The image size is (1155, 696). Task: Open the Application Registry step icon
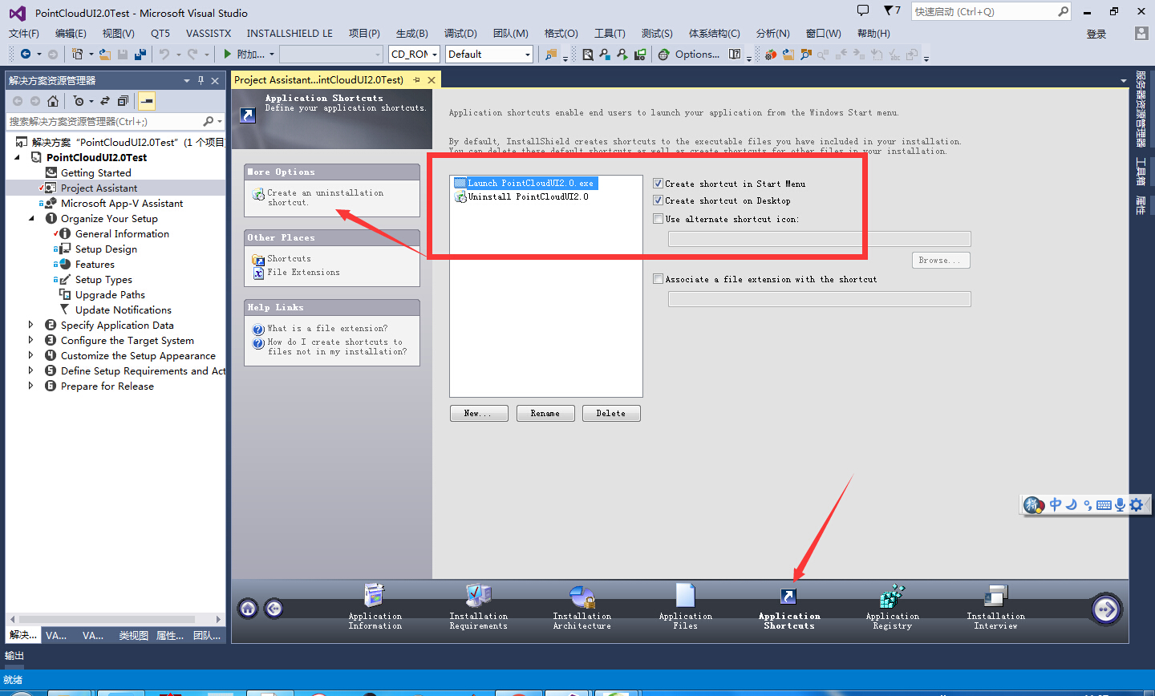(x=892, y=596)
